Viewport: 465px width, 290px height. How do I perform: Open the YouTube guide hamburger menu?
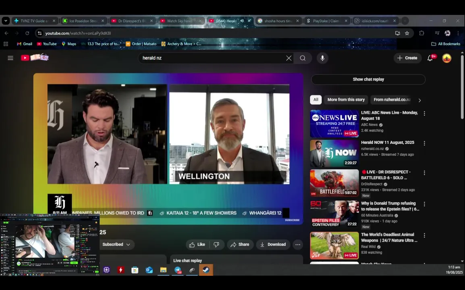click(10, 58)
